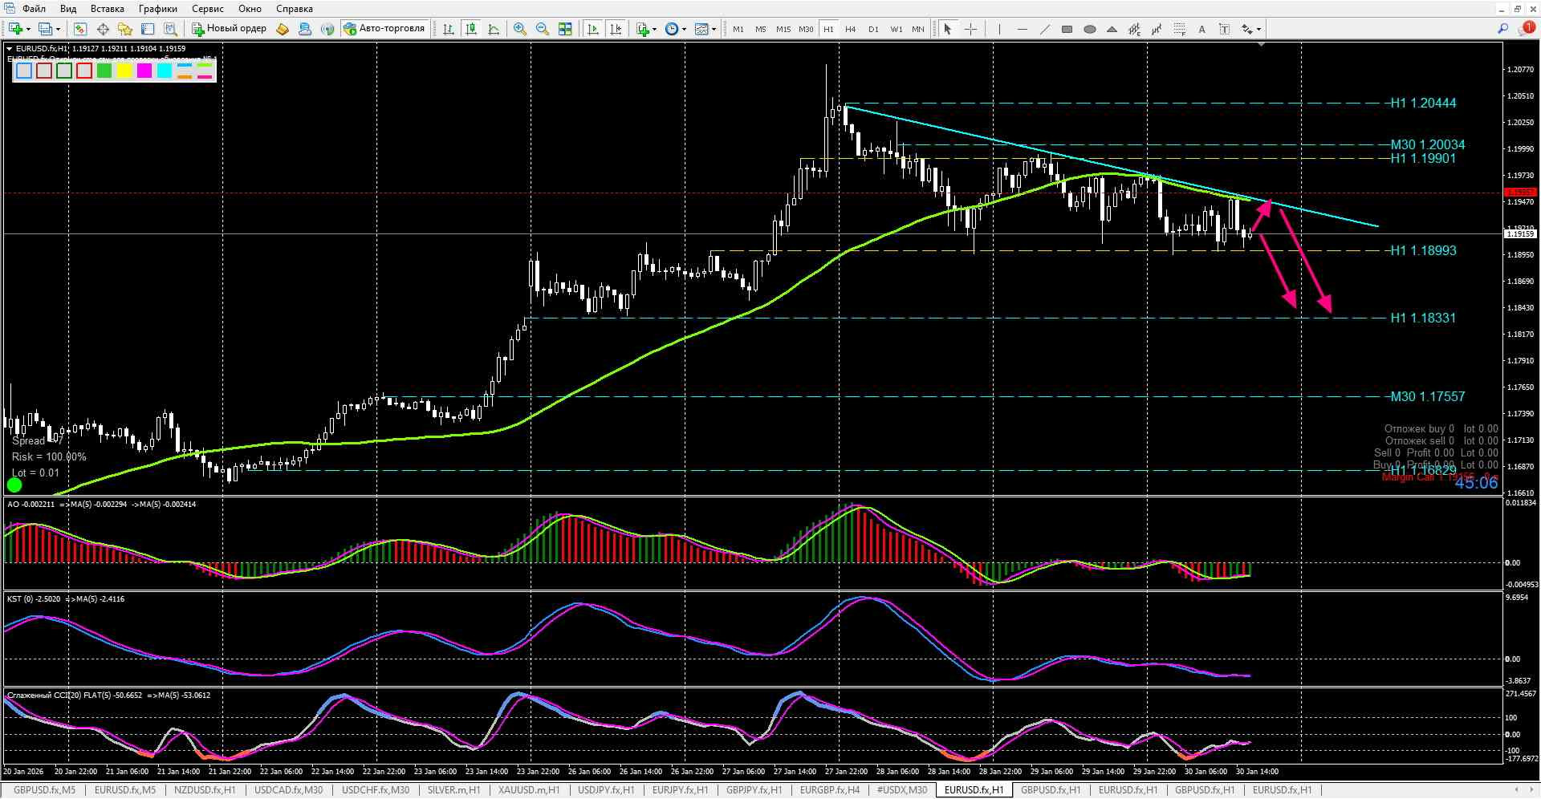1541x799 pixels.
Task: Zoom in on the chart
Action: tap(520, 29)
